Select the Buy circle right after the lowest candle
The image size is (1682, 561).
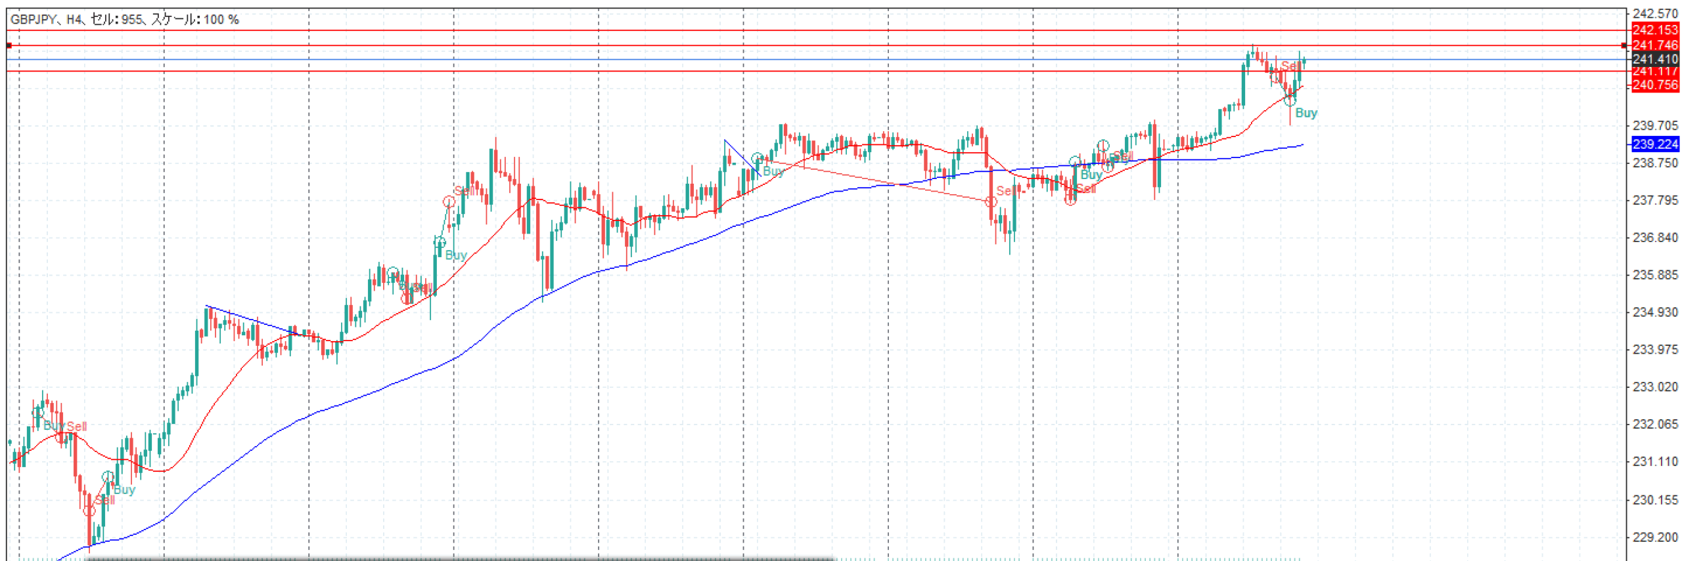pos(108,476)
